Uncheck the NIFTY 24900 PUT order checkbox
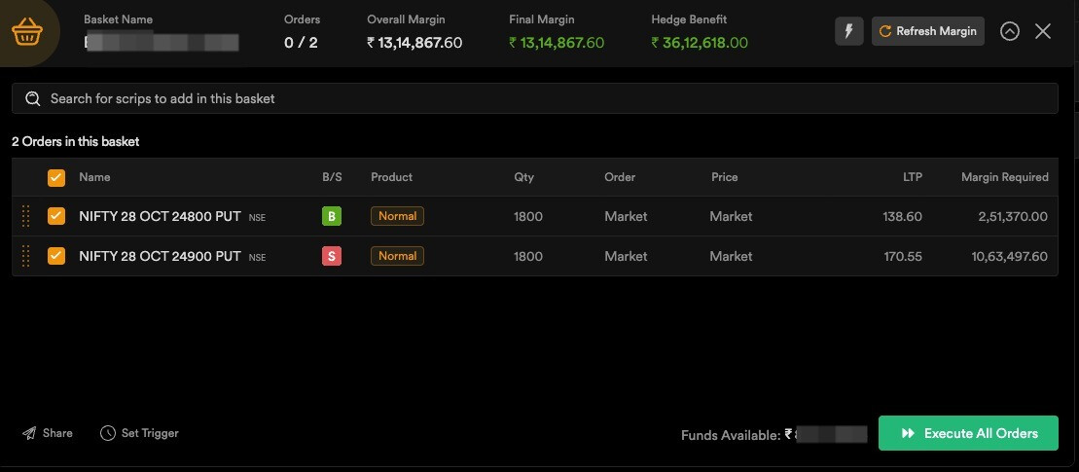 (56, 256)
